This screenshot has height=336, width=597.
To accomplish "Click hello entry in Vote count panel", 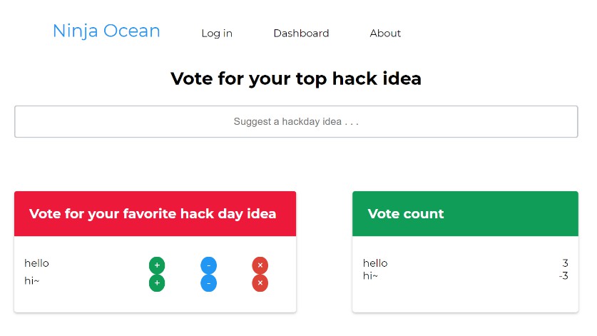I will click(375, 263).
